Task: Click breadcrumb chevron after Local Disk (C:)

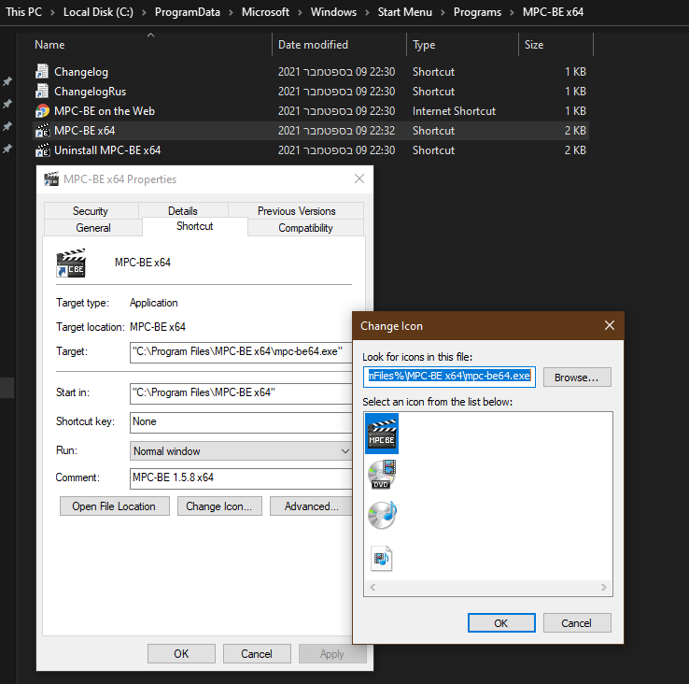Action: pyautogui.click(x=144, y=12)
